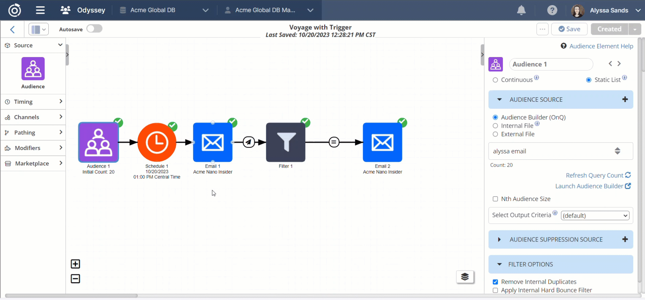Open the notifications bell
Screen dimensions: 645x300
[521, 10]
